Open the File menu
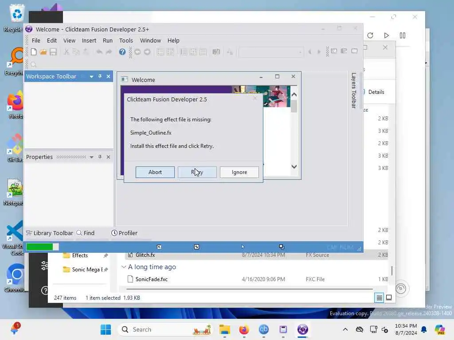454x340 pixels. (x=36, y=40)
